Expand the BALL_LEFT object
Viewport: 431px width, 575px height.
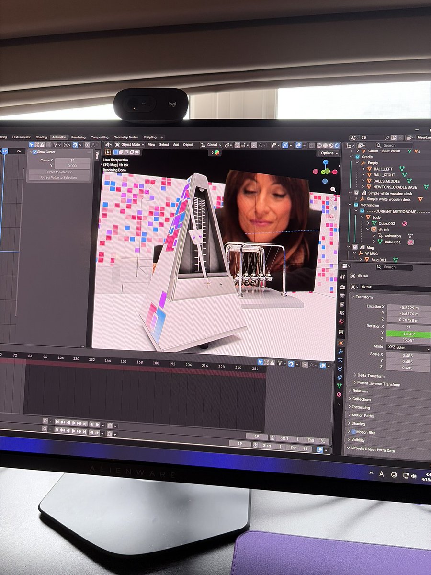363,169
